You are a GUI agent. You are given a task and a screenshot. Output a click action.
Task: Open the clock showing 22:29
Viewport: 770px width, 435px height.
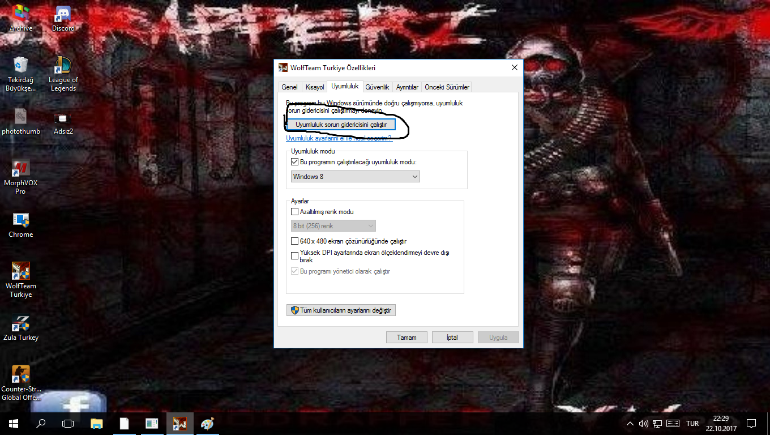point(721,423)
